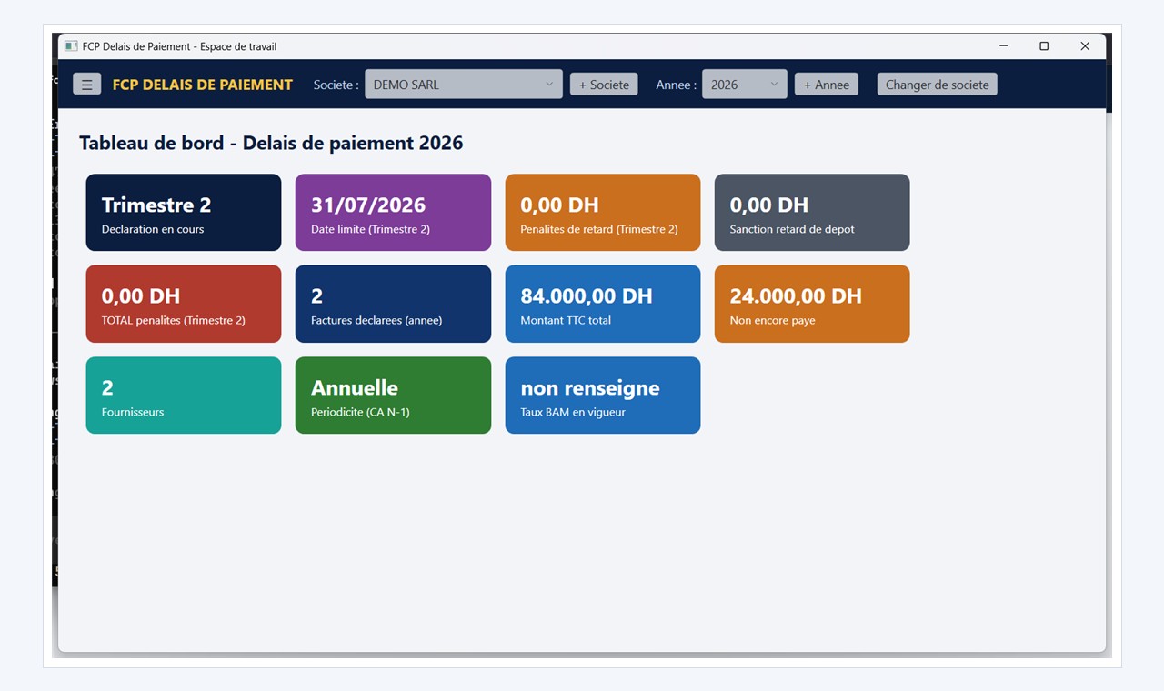Open the Penalites de retard card

tap(603, 213)
